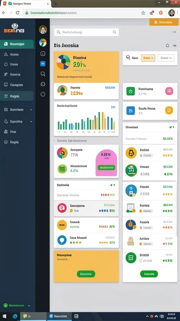Click the plain empty circle icon in the narrow dark column

43,94
